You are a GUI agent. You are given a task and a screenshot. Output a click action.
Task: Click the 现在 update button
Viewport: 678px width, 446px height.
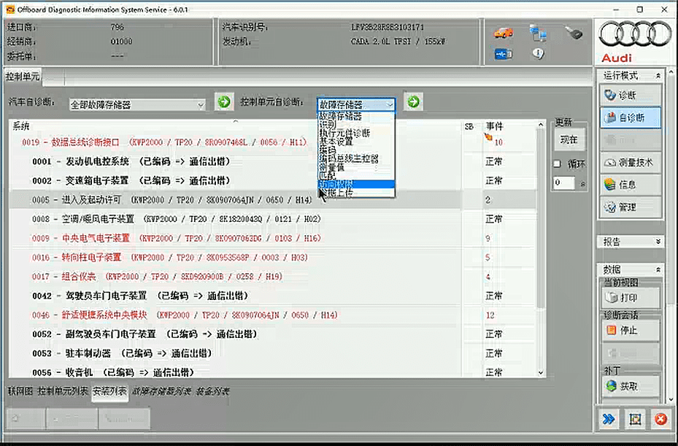(569, 139)
